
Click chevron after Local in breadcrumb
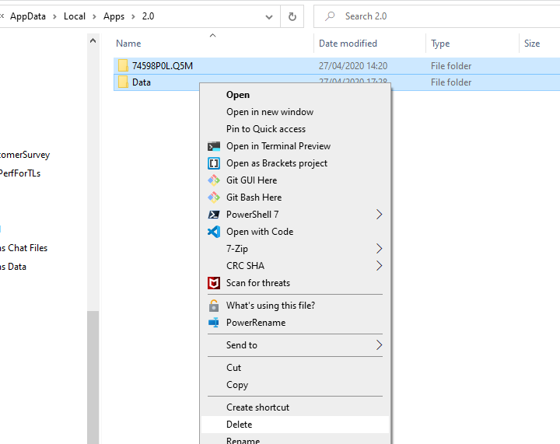point(94,16)
